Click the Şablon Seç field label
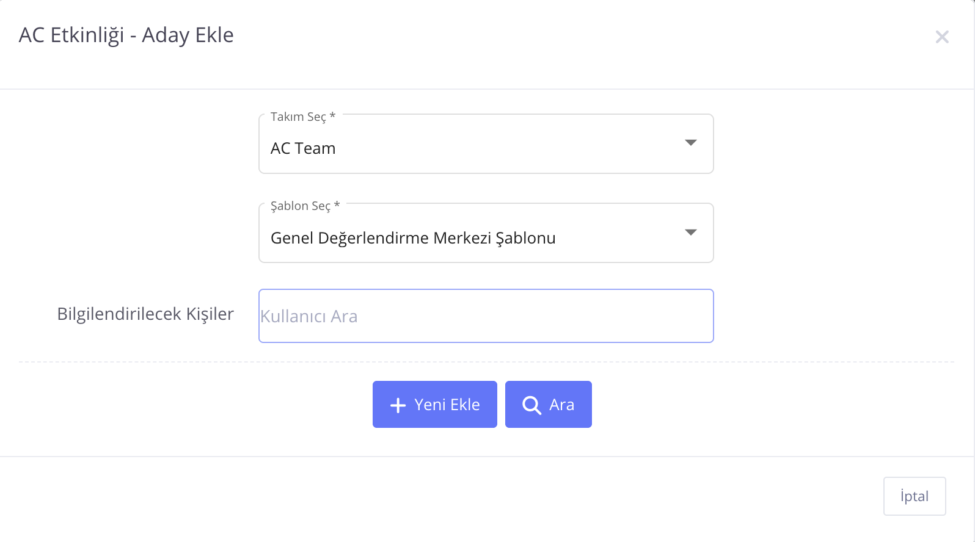Viewport: 975px width, 542px height. point(305,206)
